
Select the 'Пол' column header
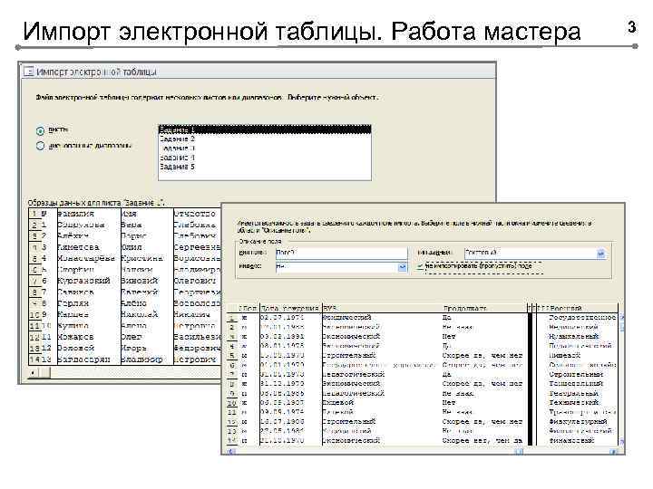(x=249, y=309)
